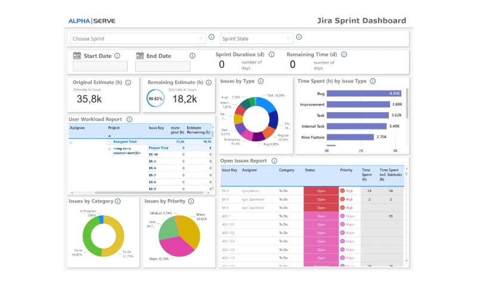
Task: Show info for User Workload Report
Action: (129, 119)
